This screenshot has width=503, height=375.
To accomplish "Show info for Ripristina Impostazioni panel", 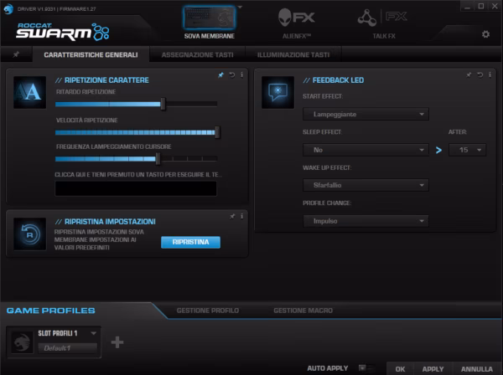I will [242, 217].
